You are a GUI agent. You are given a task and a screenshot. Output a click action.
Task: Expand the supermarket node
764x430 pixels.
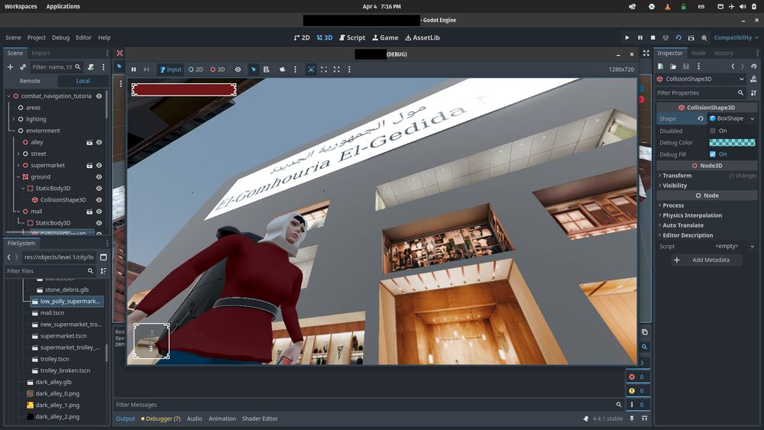click(18, 166)
